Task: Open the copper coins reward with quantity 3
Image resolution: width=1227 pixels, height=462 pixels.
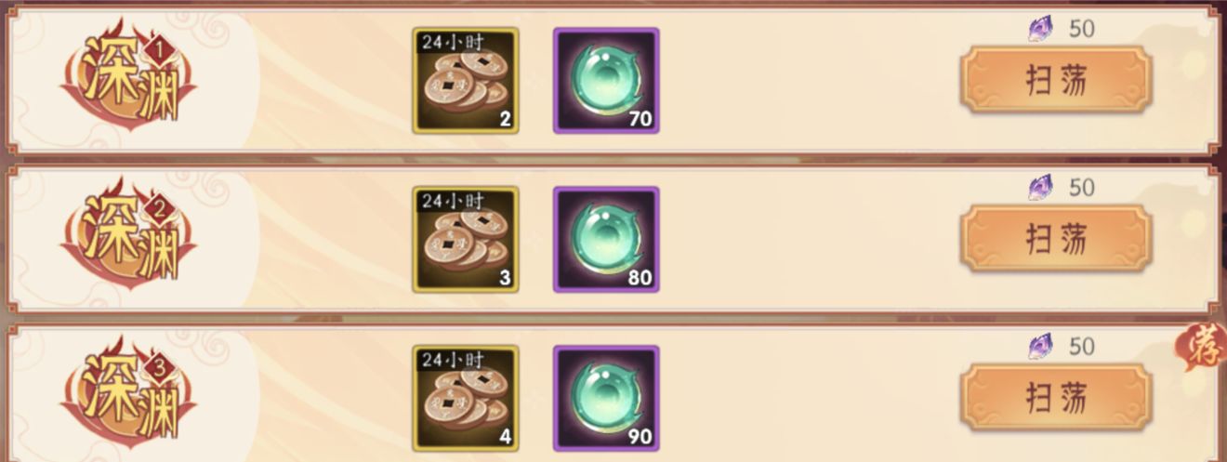Action: (466, 240)
